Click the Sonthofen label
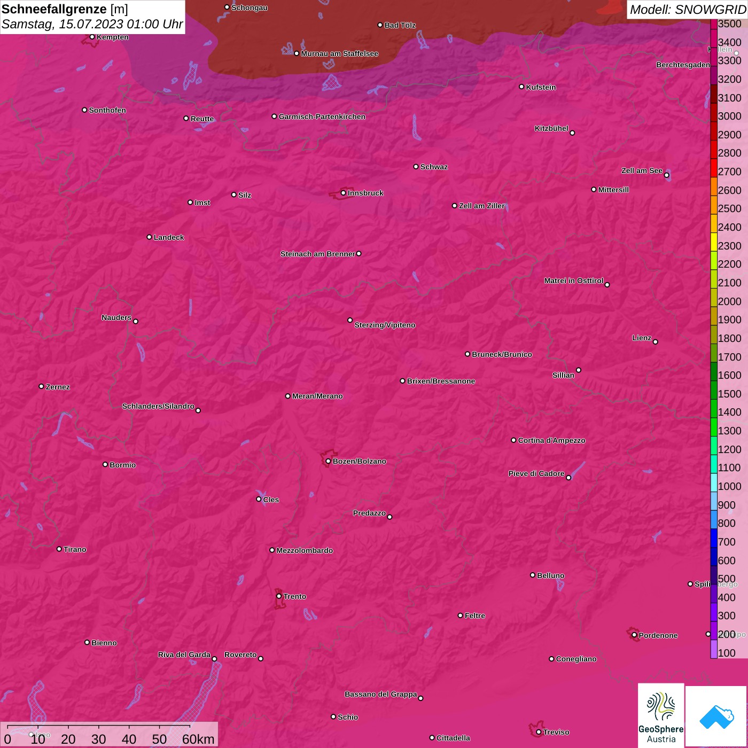The width and height of the screenshot is (748, 748). point(107,110)
